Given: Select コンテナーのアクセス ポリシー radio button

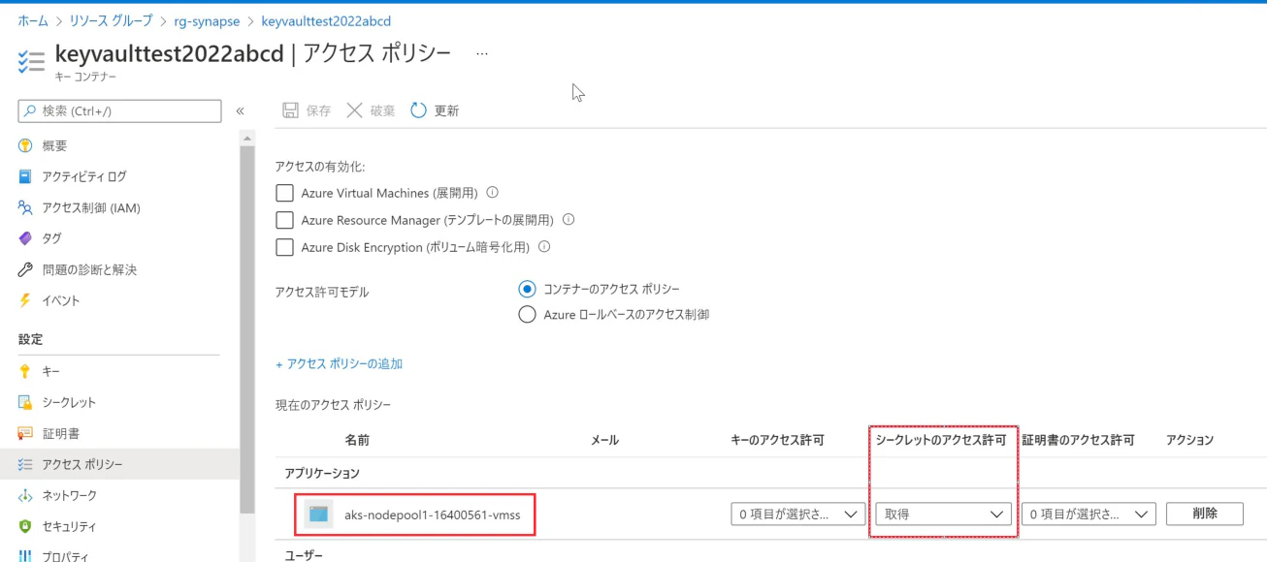Looking at the screenshot, I should pos(528,289).
